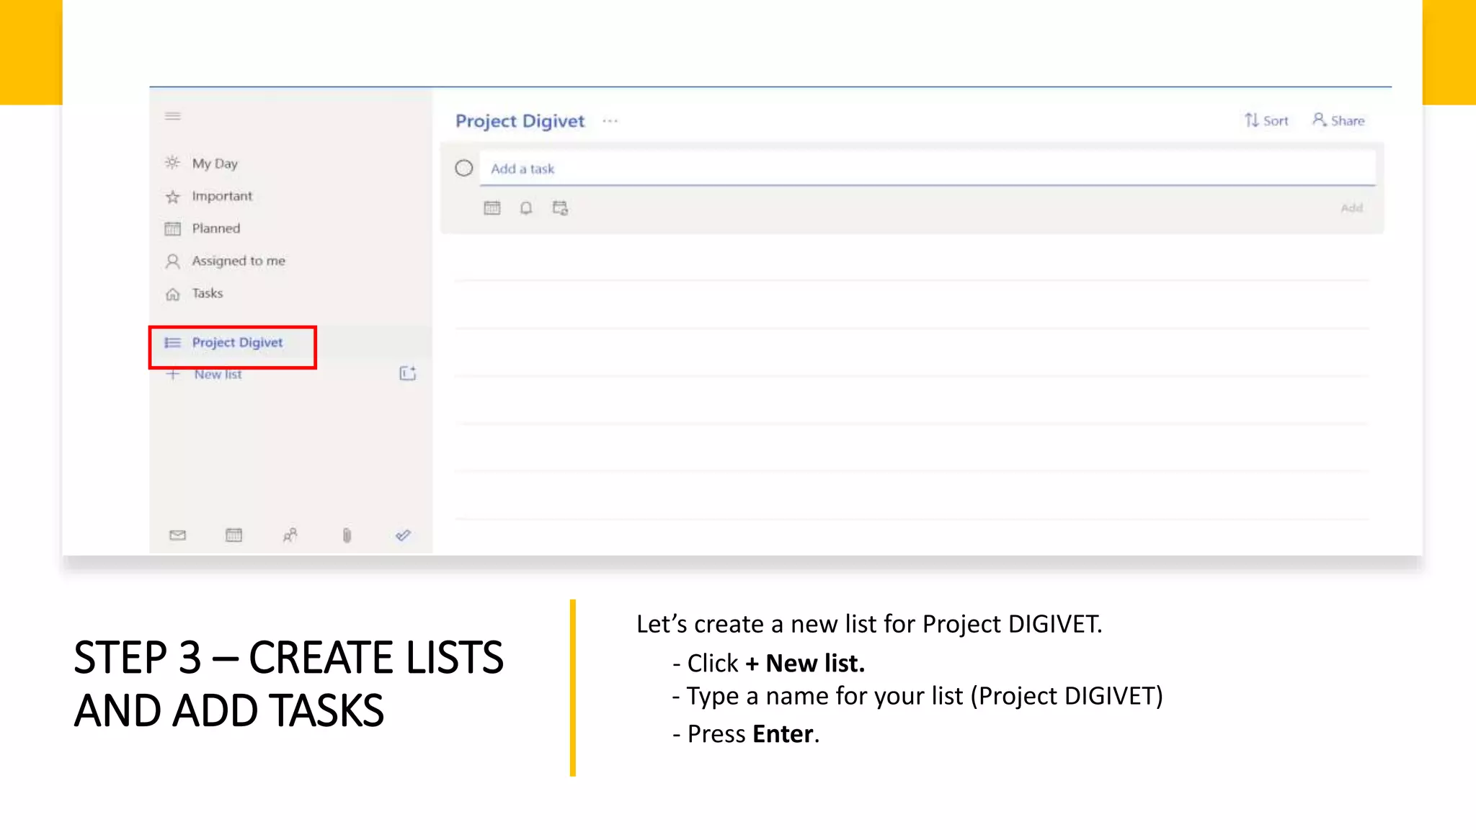Click the calendar icon next to Planned
This screenshot has width=1476, height=830.
coord(172,229)
